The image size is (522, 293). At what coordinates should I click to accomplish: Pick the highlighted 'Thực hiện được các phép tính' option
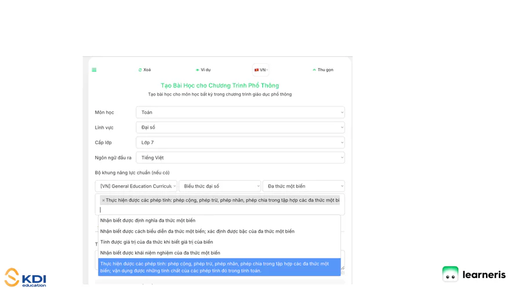point(219,267)
